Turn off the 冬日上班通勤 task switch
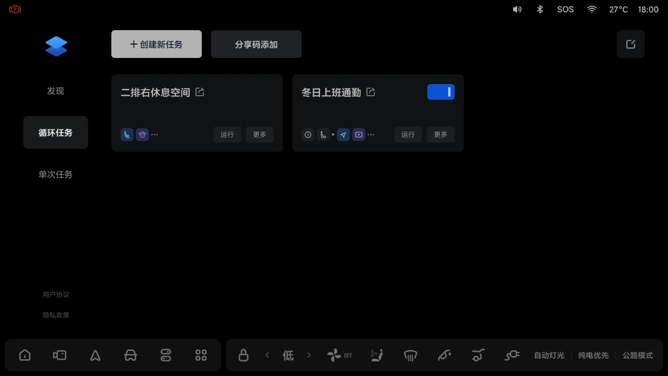668x376 pixels. click(x=441, y=92)
